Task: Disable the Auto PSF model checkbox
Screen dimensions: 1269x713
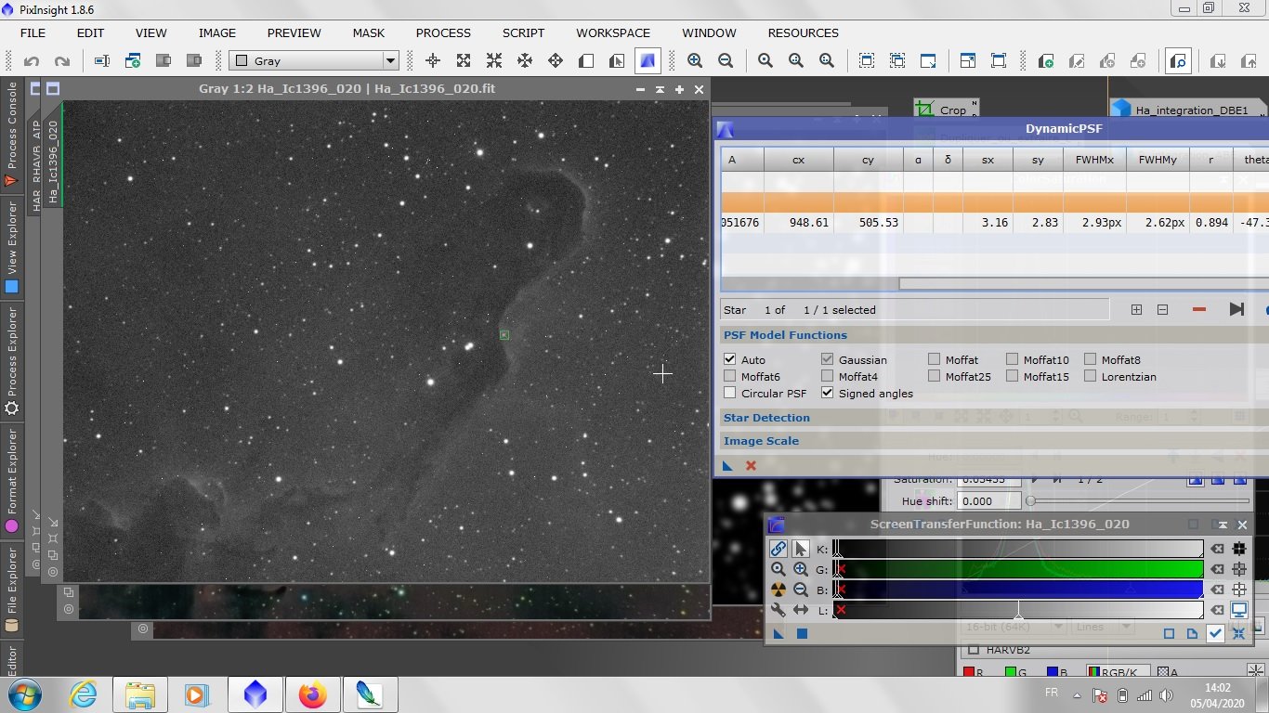Action: 730,360
